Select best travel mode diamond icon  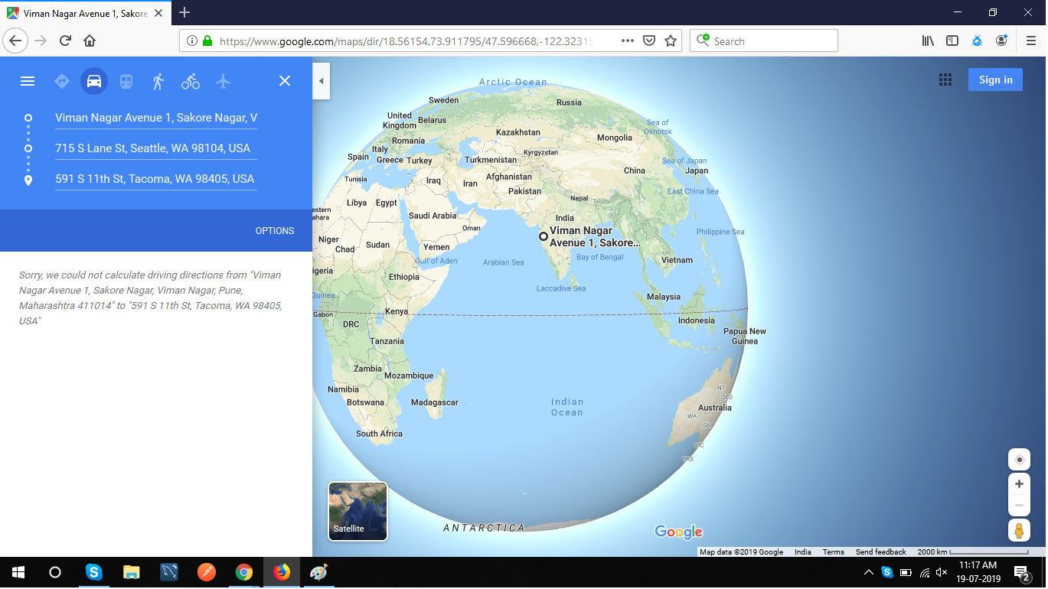click(x=62, y=81)
